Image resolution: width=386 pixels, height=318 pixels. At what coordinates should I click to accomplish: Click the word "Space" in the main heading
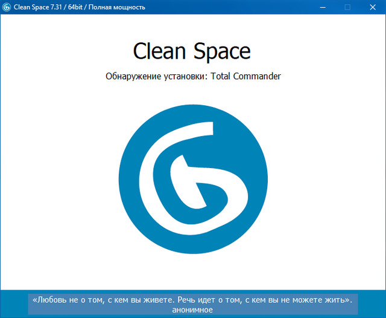coord(221,51)
